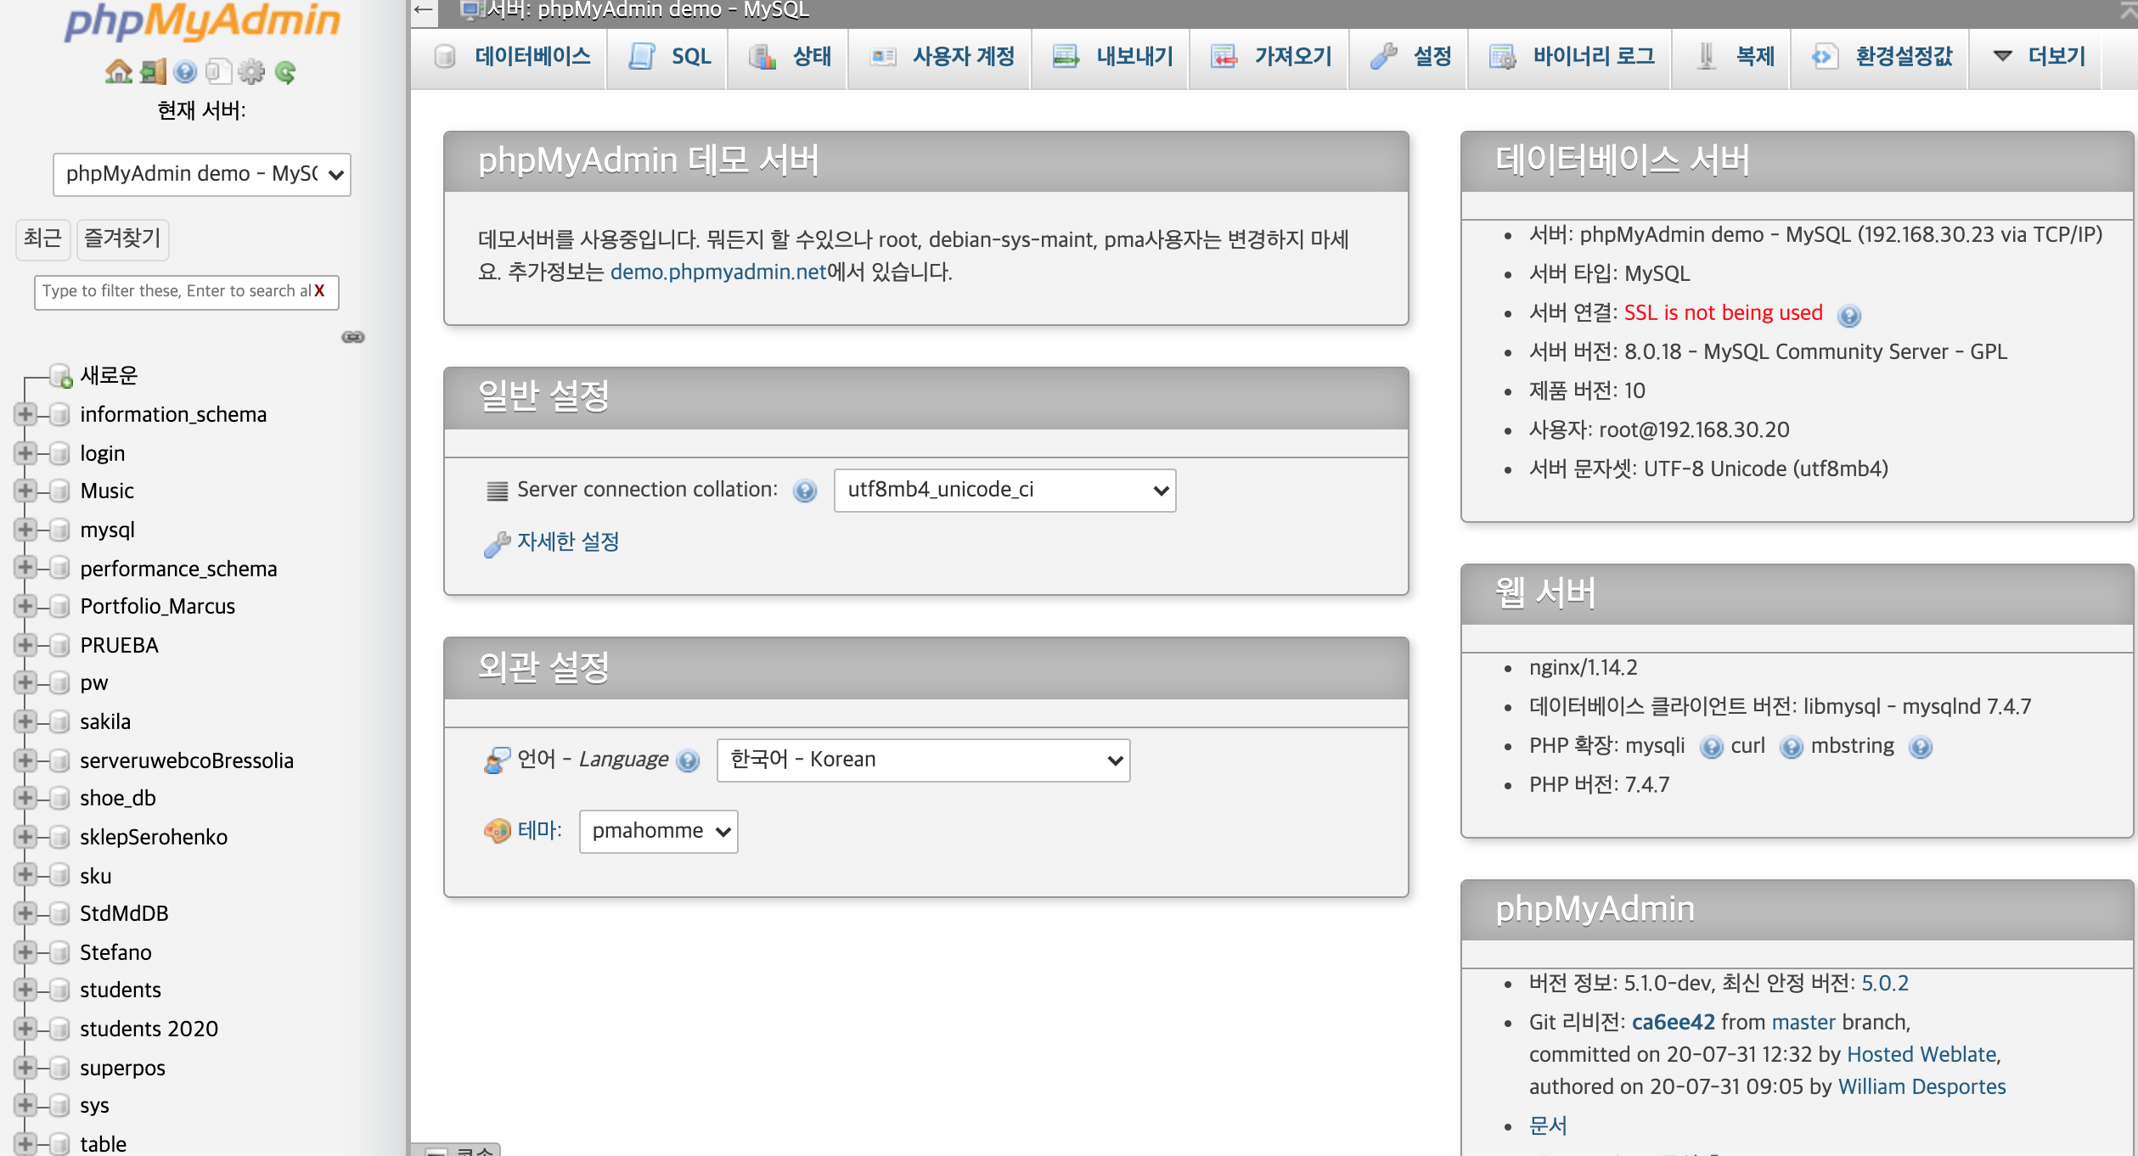Expand the superpos database node
This screenshot has width=2138, height=1156.
coord(25,1069)
